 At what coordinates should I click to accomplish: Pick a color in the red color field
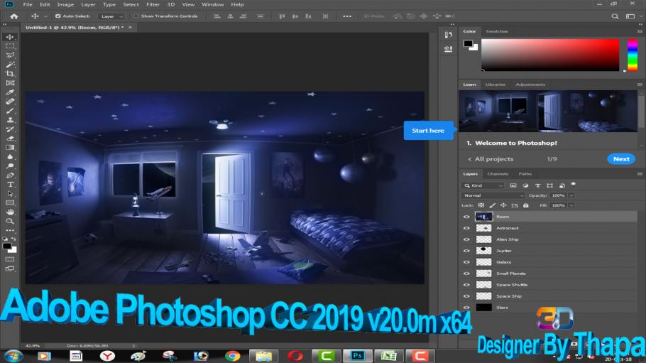[x=550, y=55]
